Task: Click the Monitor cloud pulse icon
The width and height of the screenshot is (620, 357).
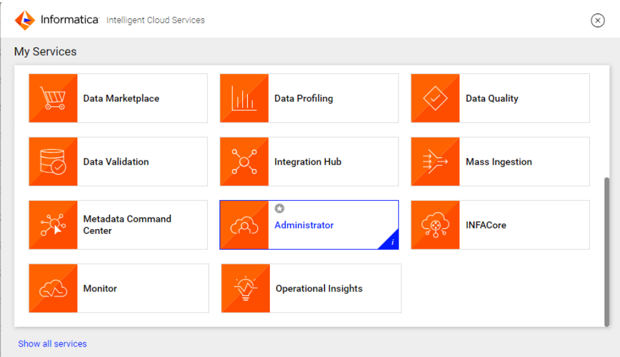Action: tap(53, 288)
